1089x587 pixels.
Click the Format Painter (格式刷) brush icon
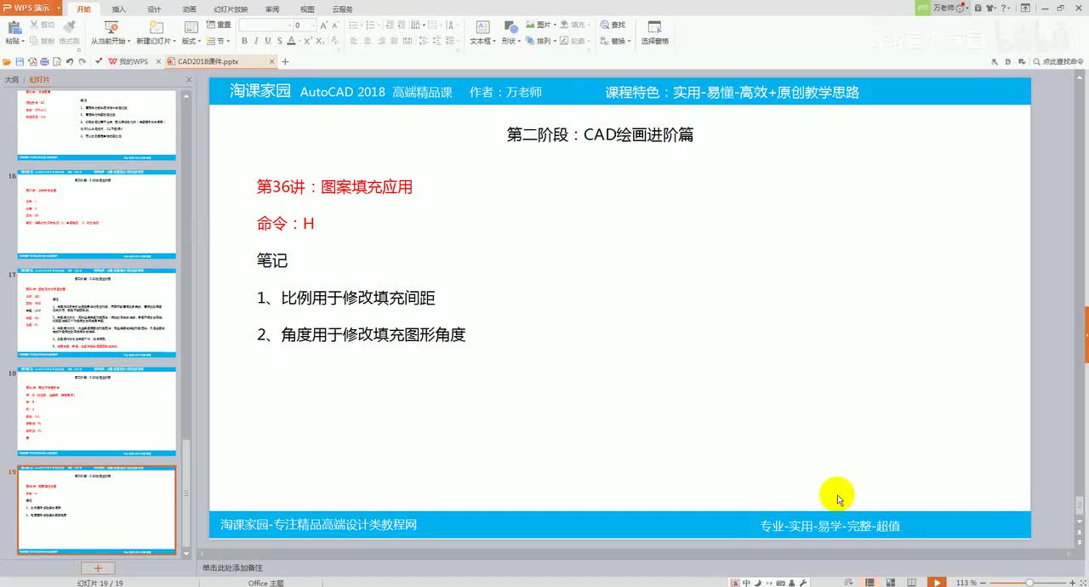70,26
